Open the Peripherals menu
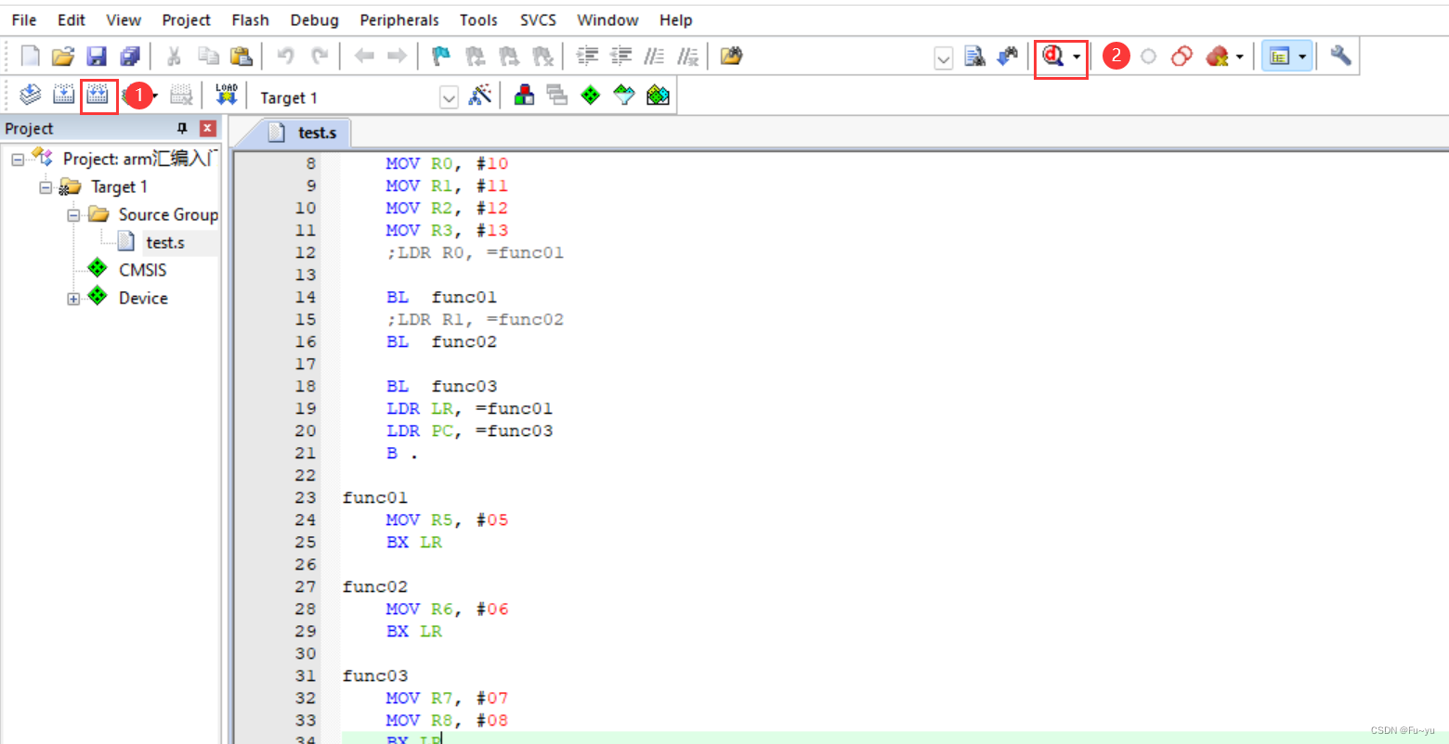This screenshot has width=1449, height=744. click(399, 19)
